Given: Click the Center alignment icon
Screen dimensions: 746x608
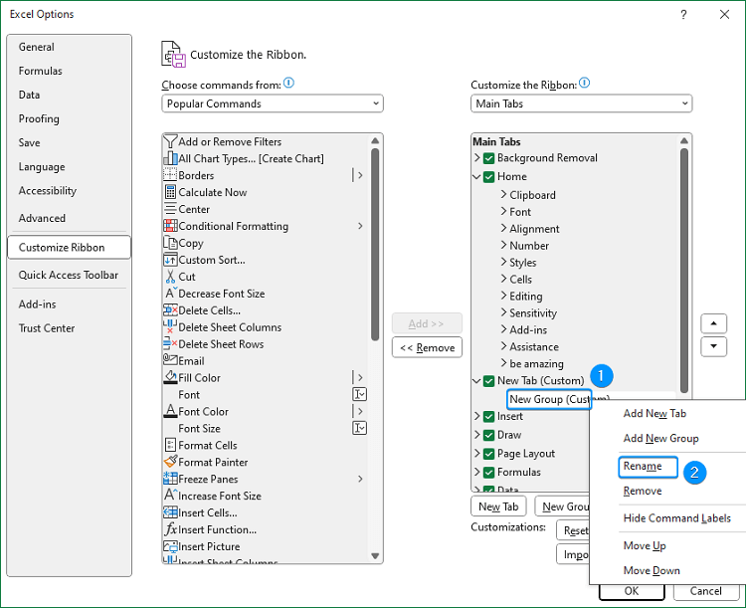Looking at the screenshot, I should coord(170,209).
